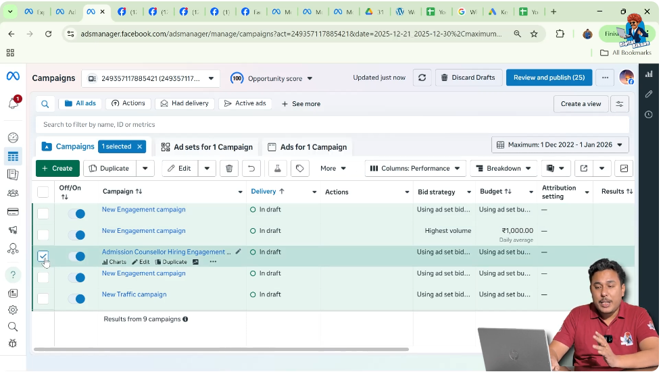Open Account overview gauge icon
This screenshot has height=374, width=661.
[x=13, y=138]
